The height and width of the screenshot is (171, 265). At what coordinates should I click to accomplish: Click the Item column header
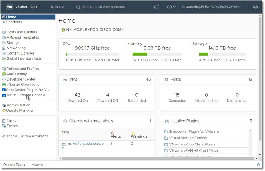65,132
